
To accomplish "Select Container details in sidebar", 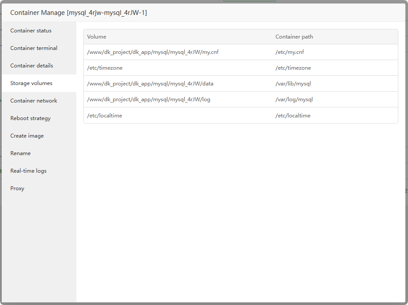I will (32, 66).
